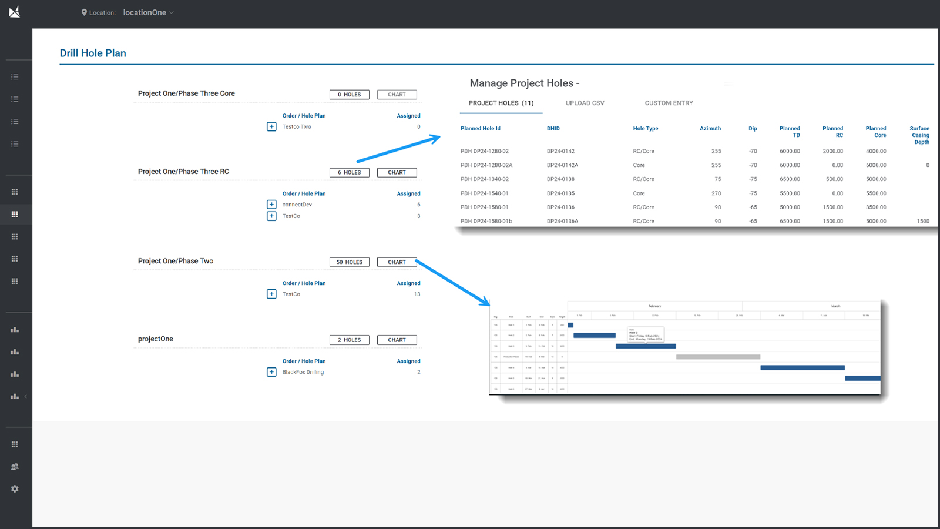
Task: Click the highlighted active grid icon in sidebar
Action: 15,215
